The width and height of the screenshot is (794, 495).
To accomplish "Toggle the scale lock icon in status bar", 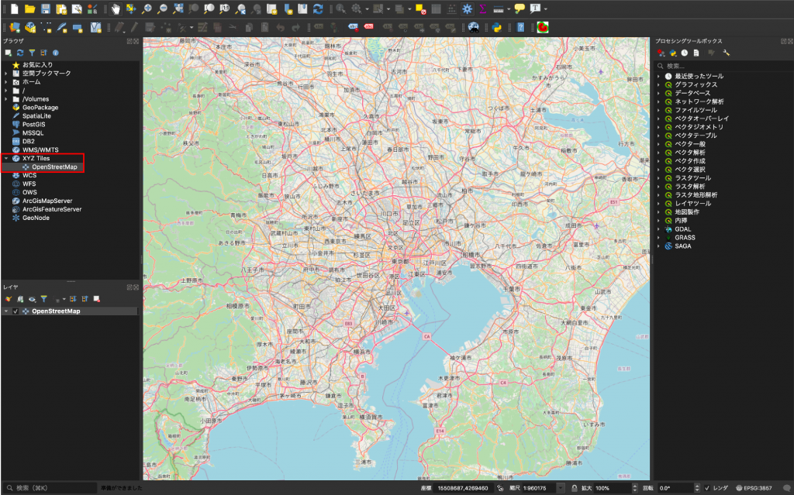I will pyautogui.click(x=575, y=488).
